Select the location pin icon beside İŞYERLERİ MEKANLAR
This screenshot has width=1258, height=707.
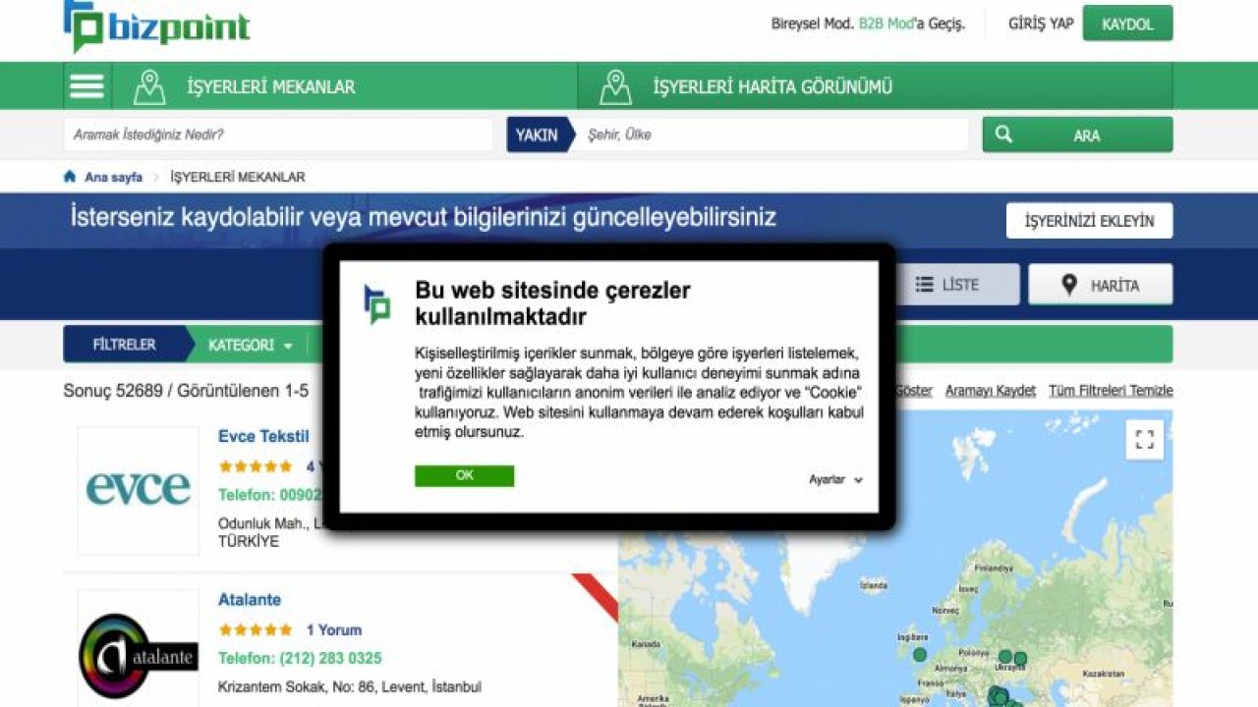[150, 85]
